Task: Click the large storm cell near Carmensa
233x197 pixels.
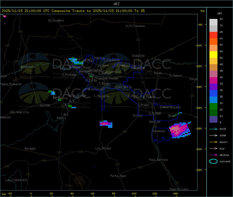Action: 180,130
